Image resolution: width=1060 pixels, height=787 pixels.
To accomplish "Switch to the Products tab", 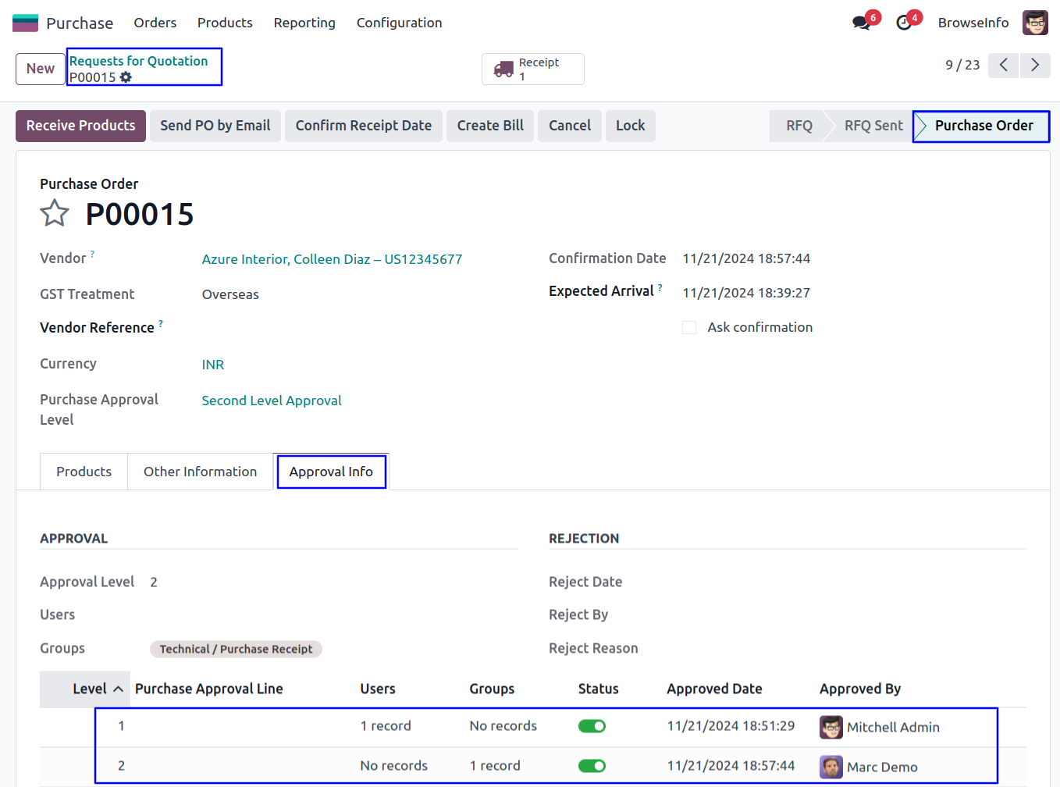I will click(x=84, y=472).
